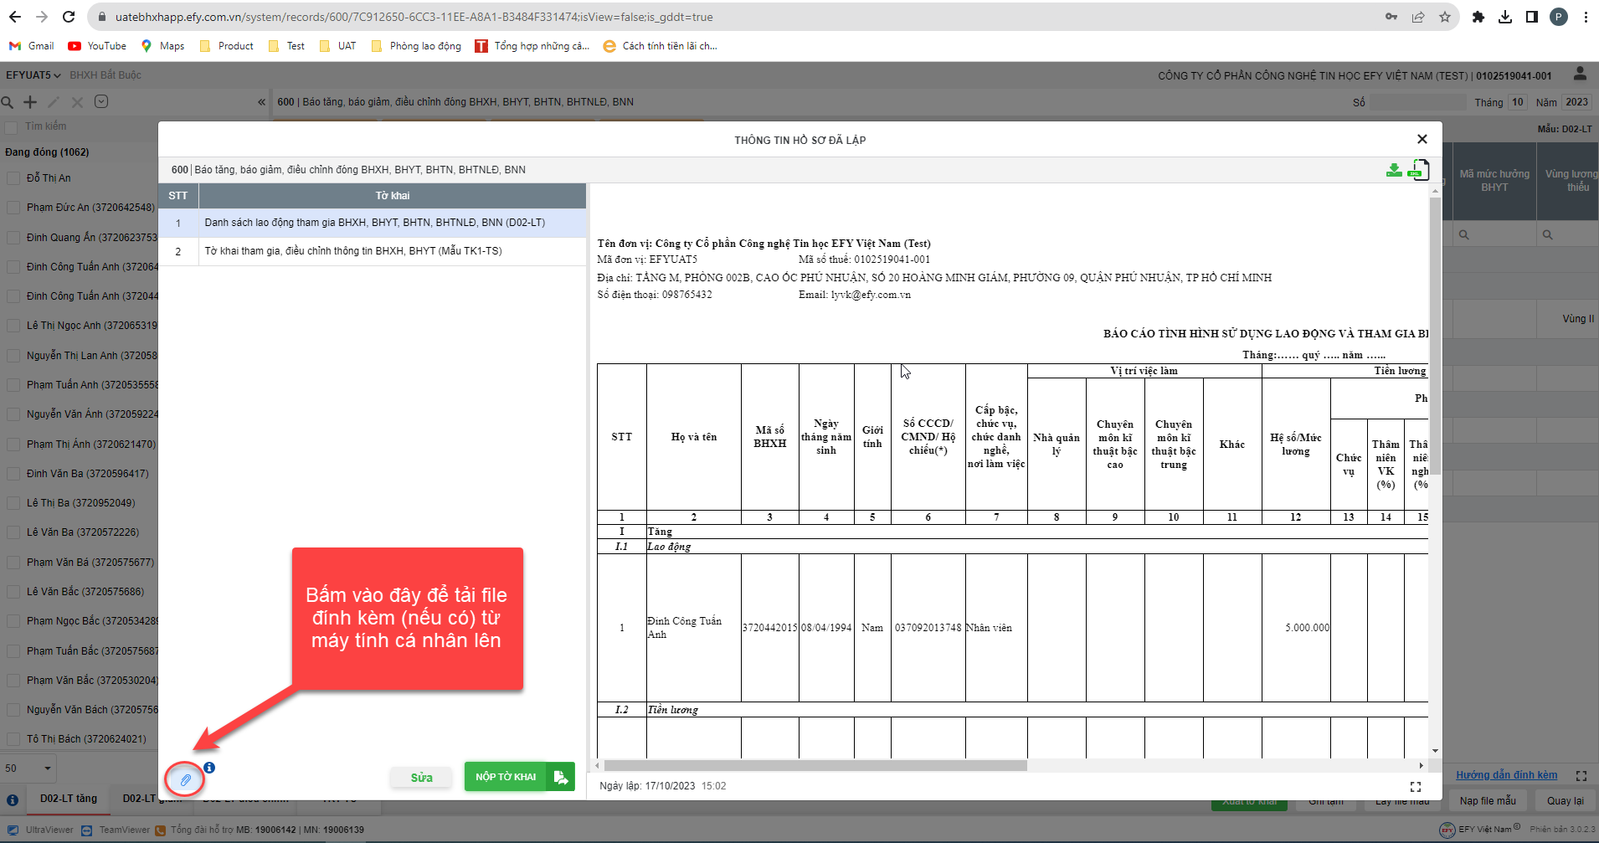Click the blue info icon near paperclip
The image size is (1599, 843).
coord(209,767)
